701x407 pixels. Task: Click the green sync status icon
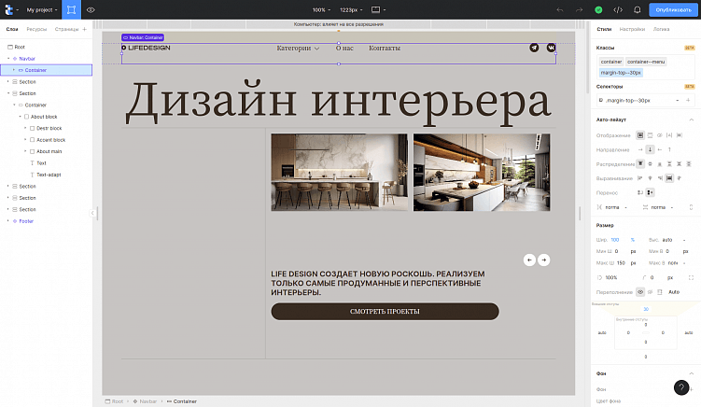coord(598,10)
